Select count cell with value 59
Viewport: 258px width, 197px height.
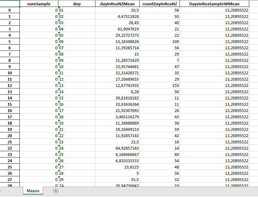click(x=160, y=130)
